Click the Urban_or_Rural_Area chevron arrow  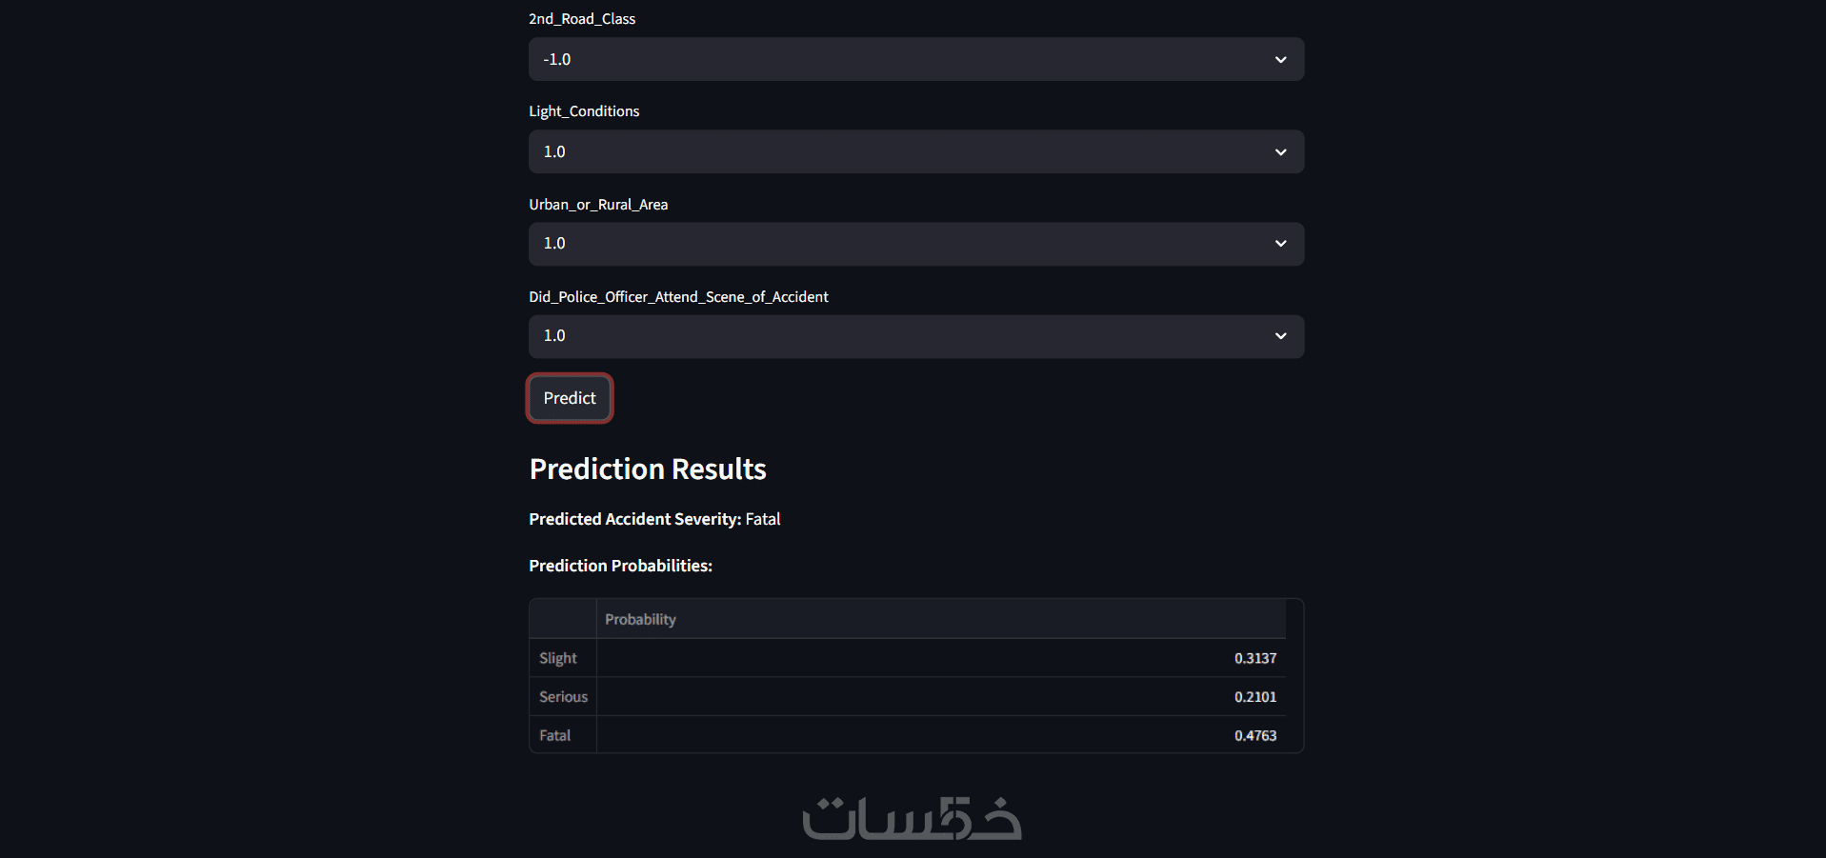1280,244
